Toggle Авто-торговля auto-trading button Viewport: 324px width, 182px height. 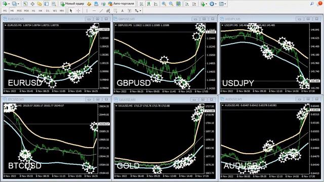point(121,4)
